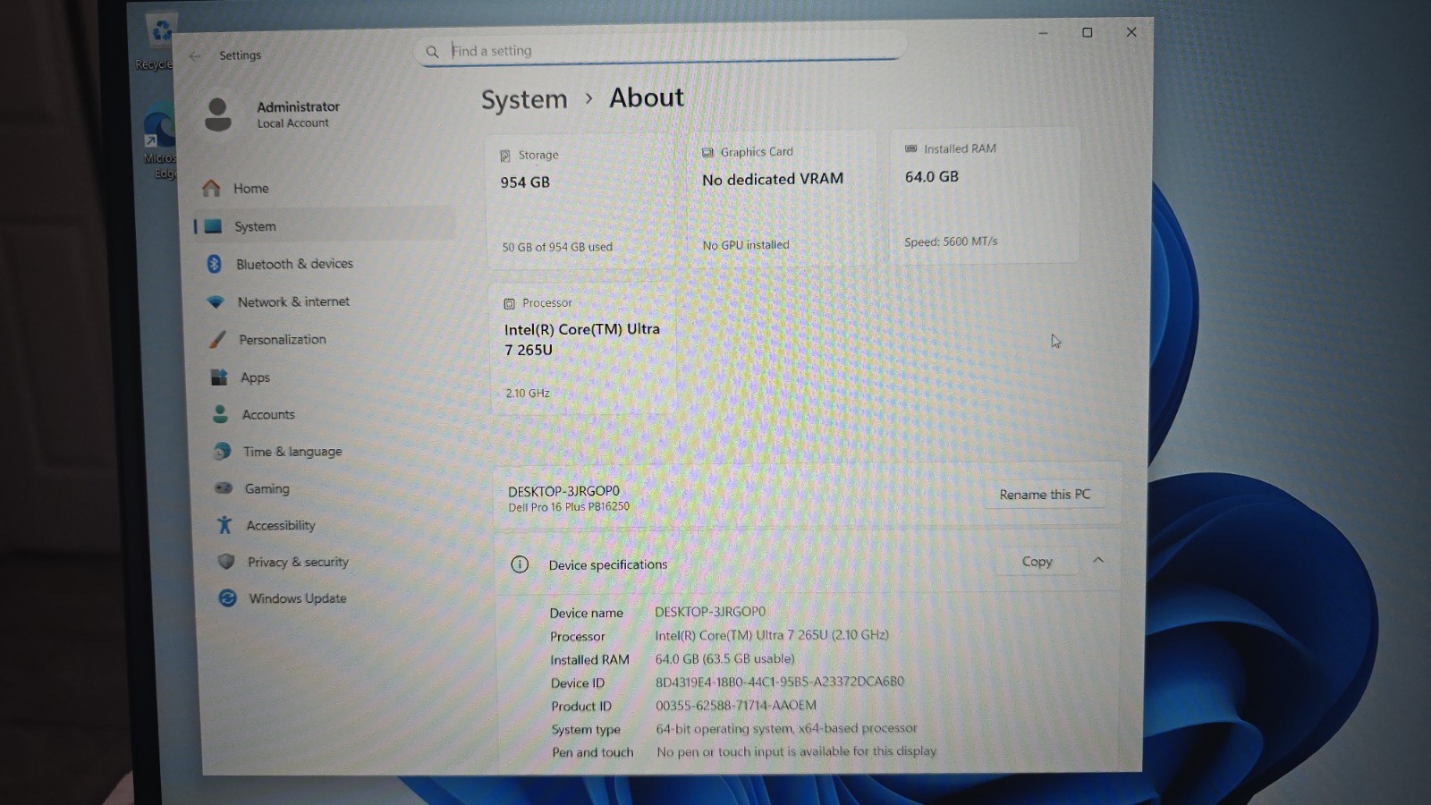Copy the device specifications

pyautogui.click(x=1037, y=562)
